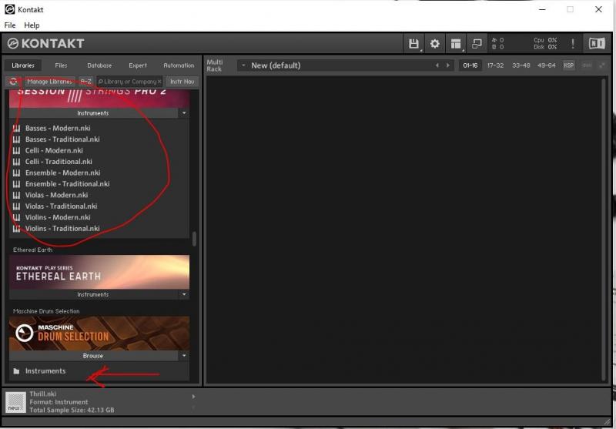Click Ethereal Earth Instruments button
616x429 pixels.
[x=93, y=294]
